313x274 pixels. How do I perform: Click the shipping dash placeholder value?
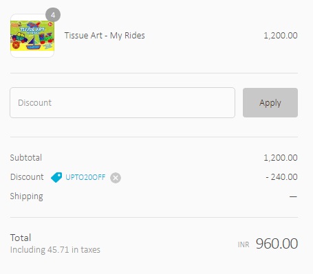coord(293,196)
